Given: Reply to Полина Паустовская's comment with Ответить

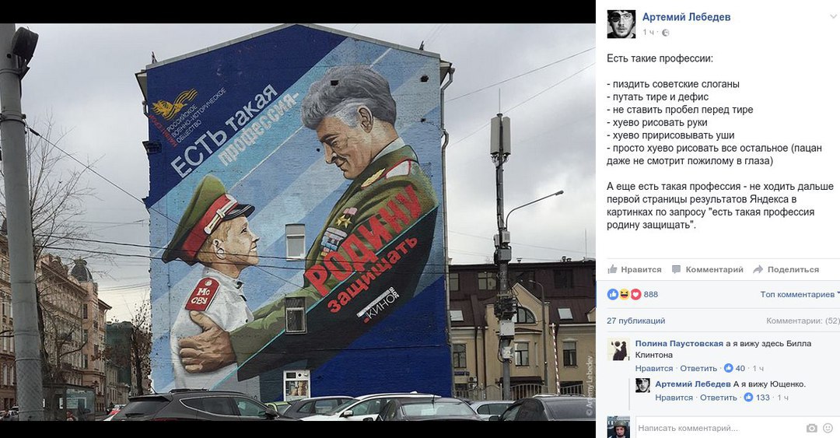Looking at the screenshot, I should (x=698, y=368).
